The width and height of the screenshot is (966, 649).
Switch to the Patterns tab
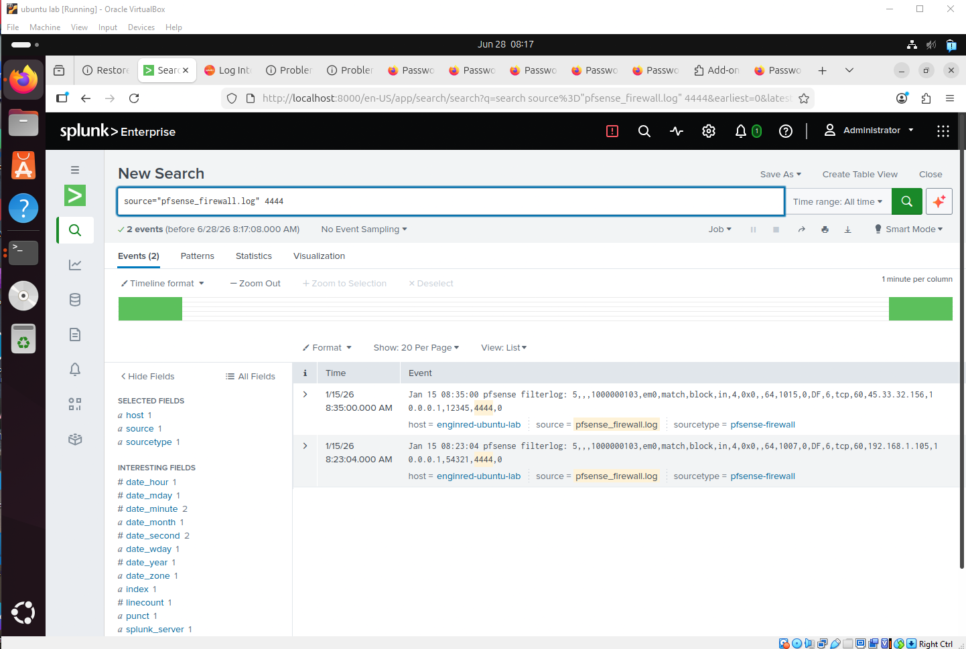coord(198,256)
